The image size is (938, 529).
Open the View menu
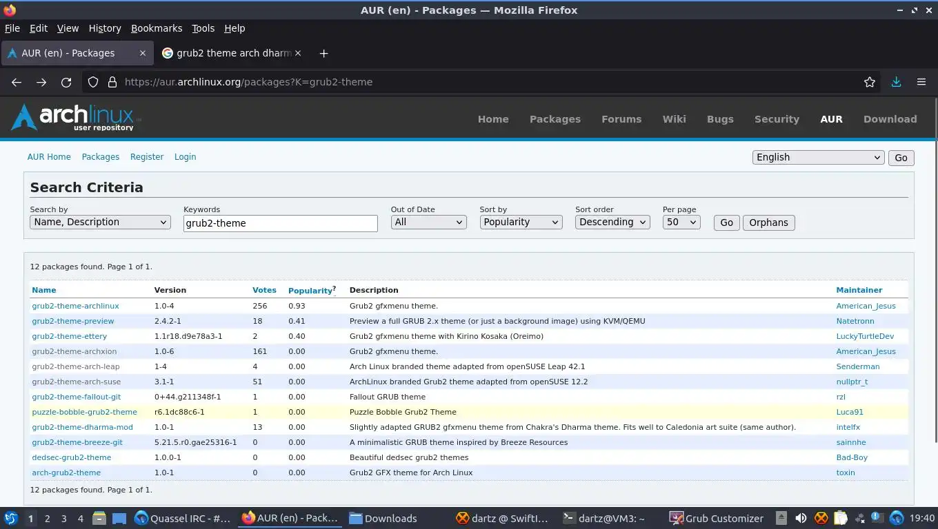click(x=68, y=28)
